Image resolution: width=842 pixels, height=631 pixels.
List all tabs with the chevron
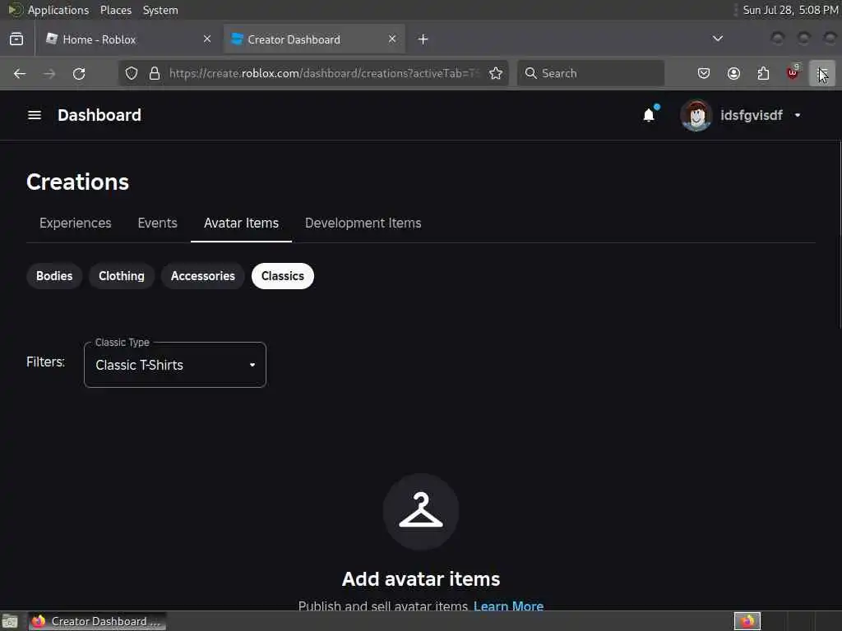(717, 39)
